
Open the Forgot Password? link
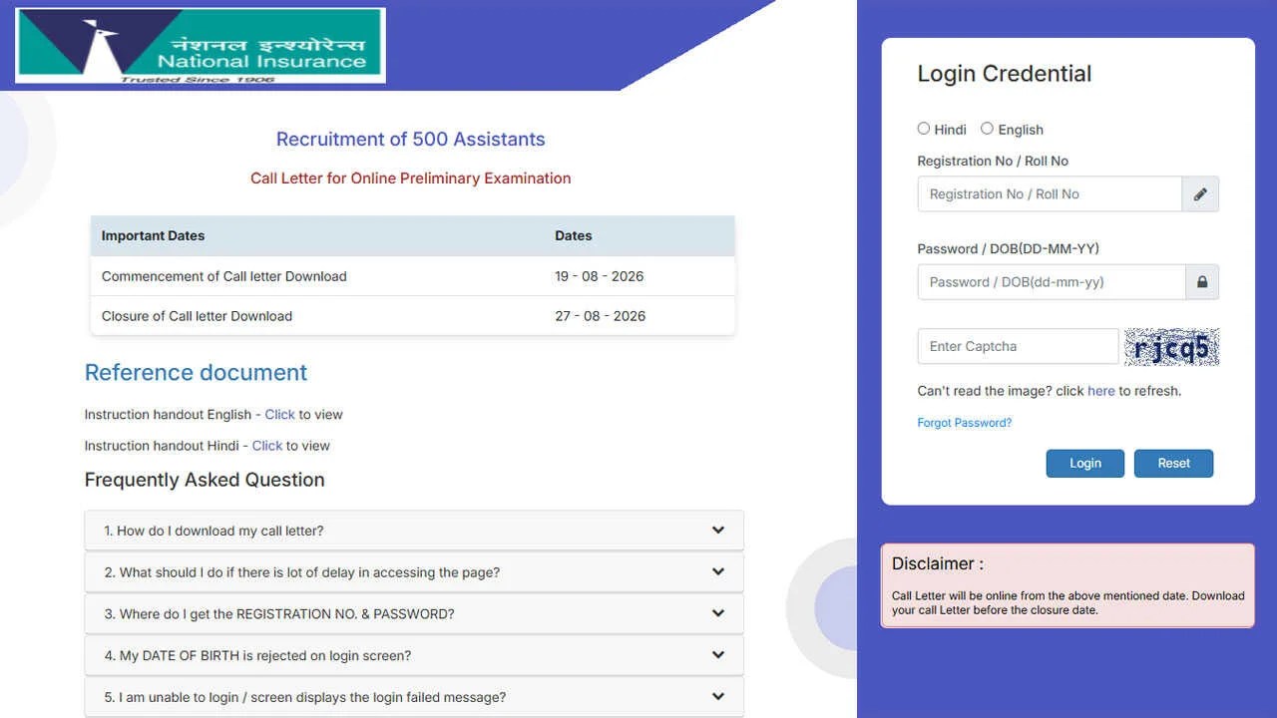click(965, 423)
